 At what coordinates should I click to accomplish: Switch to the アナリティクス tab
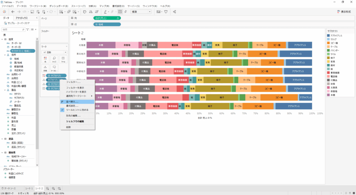point(22,18)
